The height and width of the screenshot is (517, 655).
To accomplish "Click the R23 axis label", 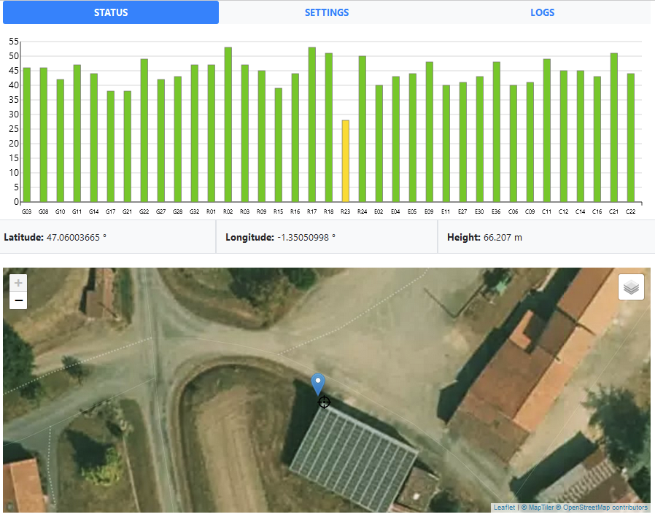I will (346, 211).
